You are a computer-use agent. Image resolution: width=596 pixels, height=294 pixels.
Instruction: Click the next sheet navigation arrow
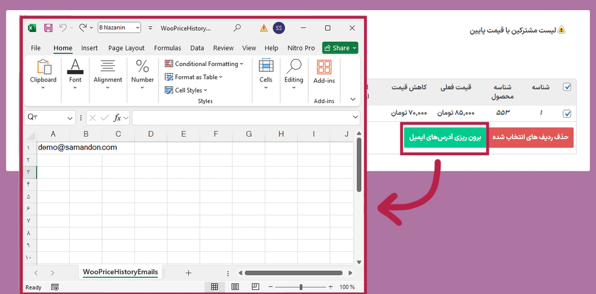coord(52,273)
